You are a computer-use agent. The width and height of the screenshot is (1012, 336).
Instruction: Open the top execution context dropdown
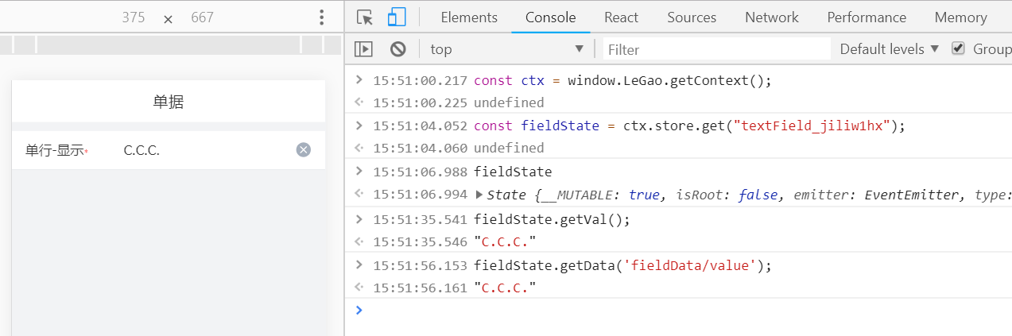click(506, 49)
